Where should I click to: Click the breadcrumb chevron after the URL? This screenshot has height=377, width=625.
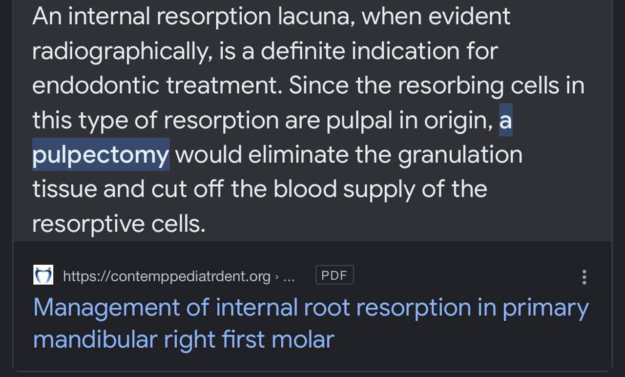(x=277, y=276)
